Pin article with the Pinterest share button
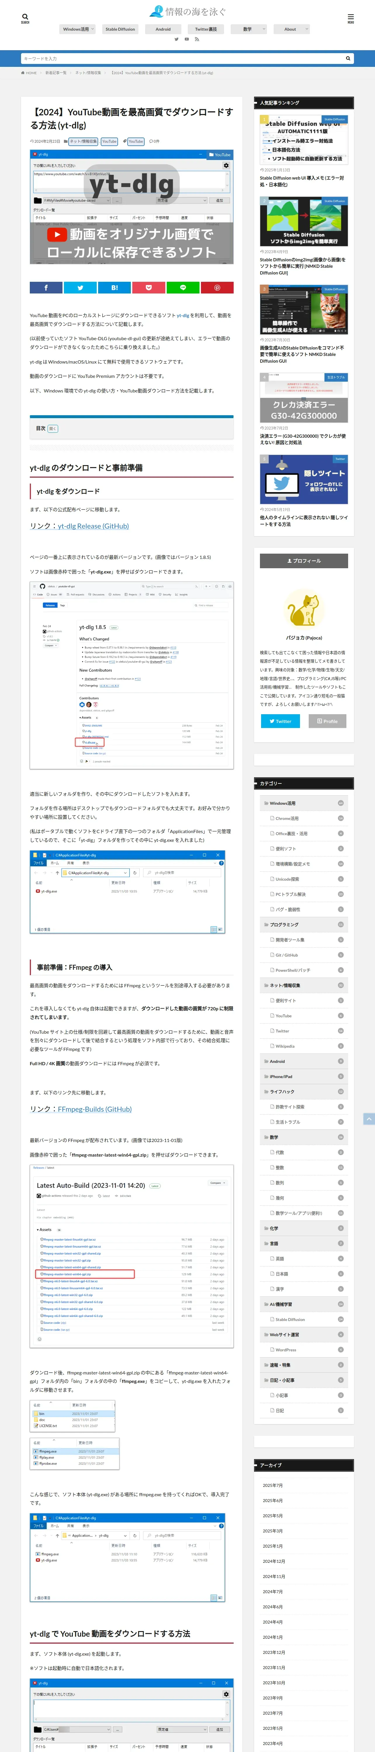375x1752 pixels. (216, 288)
